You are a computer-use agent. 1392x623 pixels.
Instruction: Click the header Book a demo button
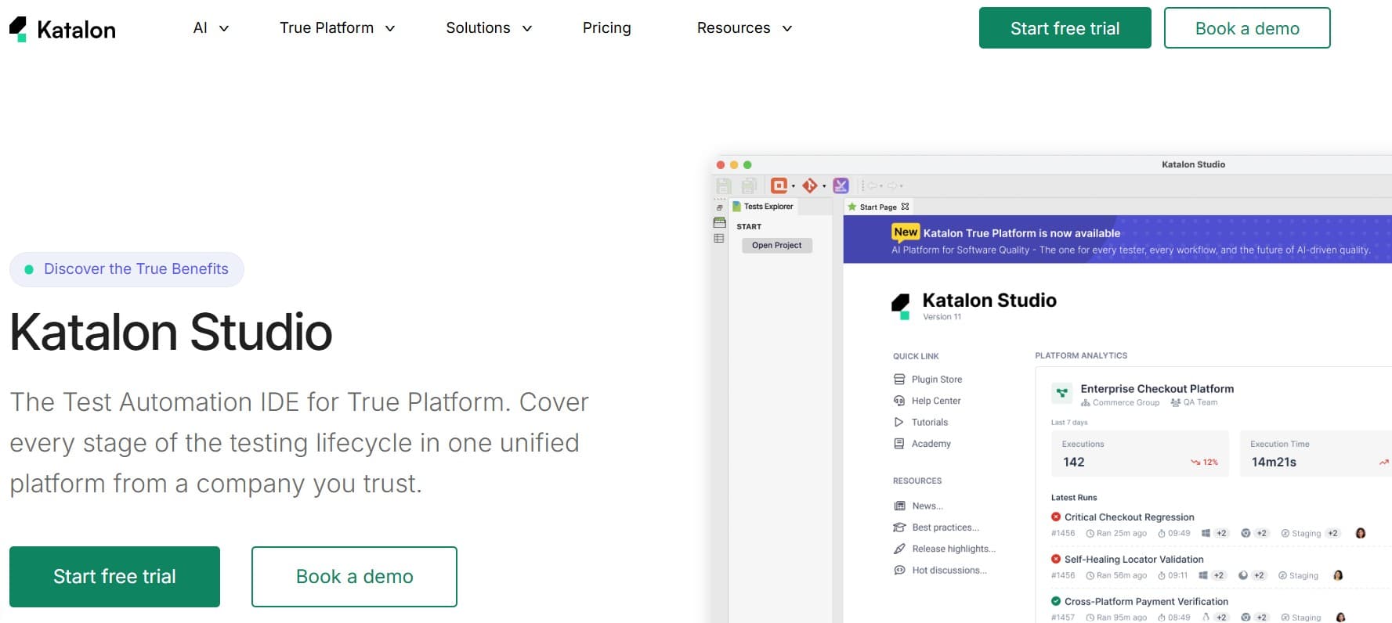click(x=1247, y=28)
